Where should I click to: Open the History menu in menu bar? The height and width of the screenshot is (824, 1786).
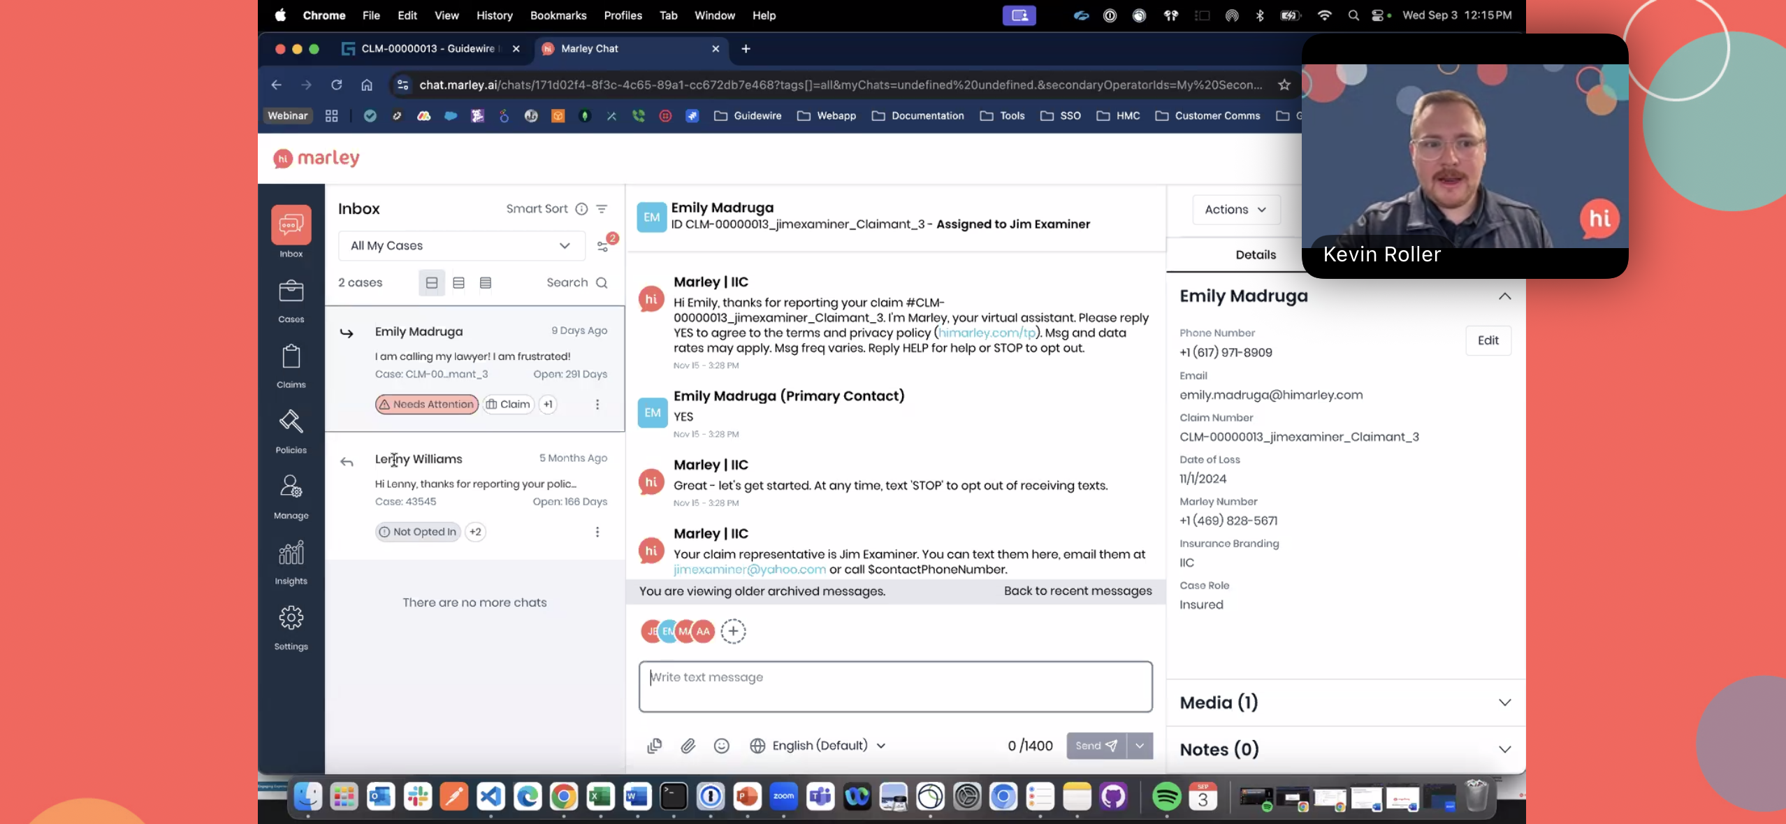point(494,15)
